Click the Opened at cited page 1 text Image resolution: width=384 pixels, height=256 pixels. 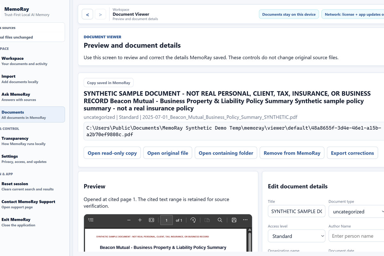pos(156,203)
